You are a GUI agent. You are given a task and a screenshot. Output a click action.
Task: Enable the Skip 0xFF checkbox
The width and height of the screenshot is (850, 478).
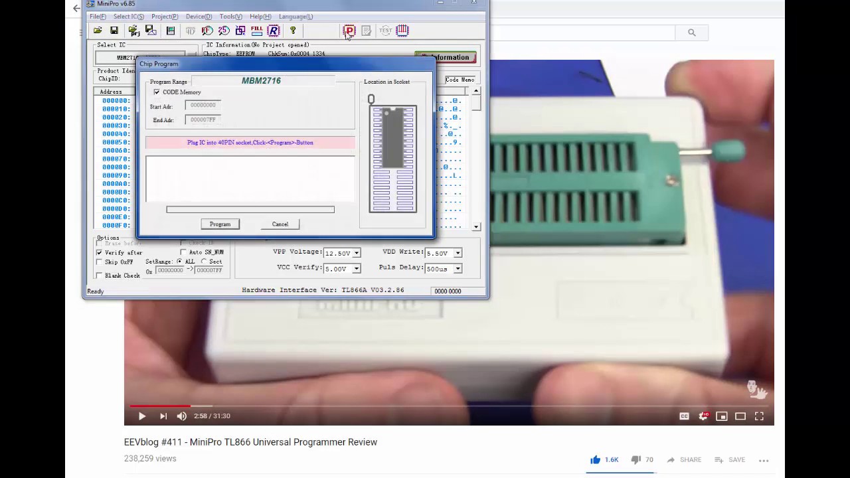tap(100, 262)
